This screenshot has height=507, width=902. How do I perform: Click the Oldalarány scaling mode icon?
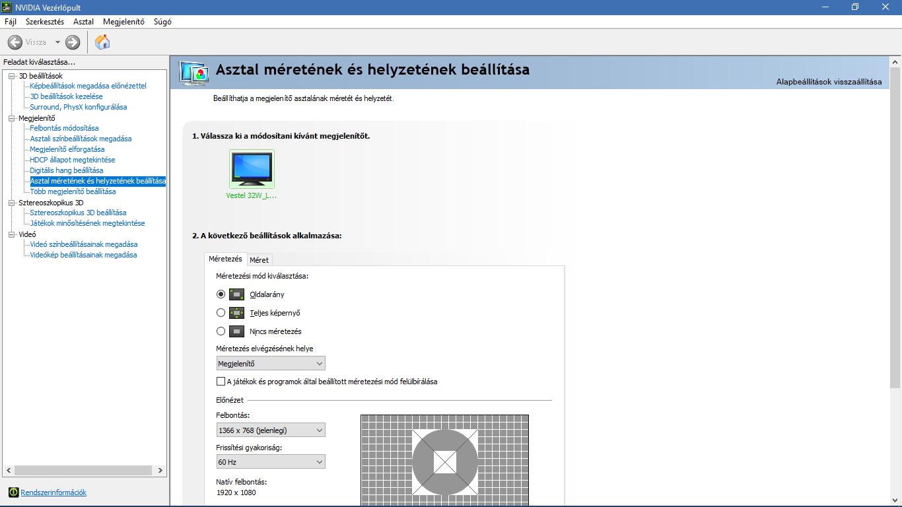(x=237, y=294)
